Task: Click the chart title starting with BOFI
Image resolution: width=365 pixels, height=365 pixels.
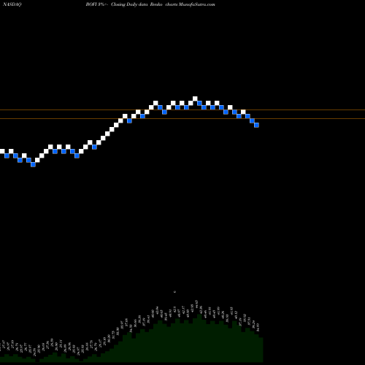Action: (150, 4)
